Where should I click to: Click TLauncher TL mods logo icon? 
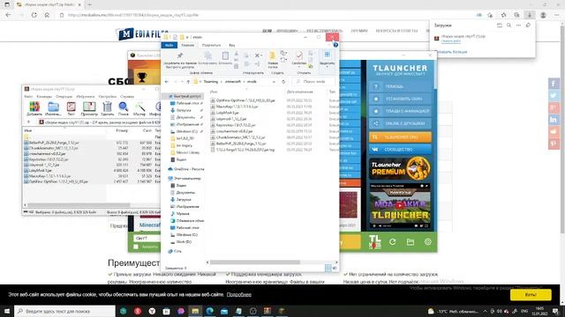click(374, 241)
